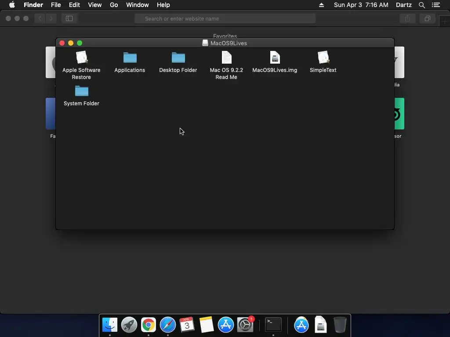Viewport: 450px width, 337px height.
Task: Click the eject icon in the menu bar
Action: click(x=321, y=5)
